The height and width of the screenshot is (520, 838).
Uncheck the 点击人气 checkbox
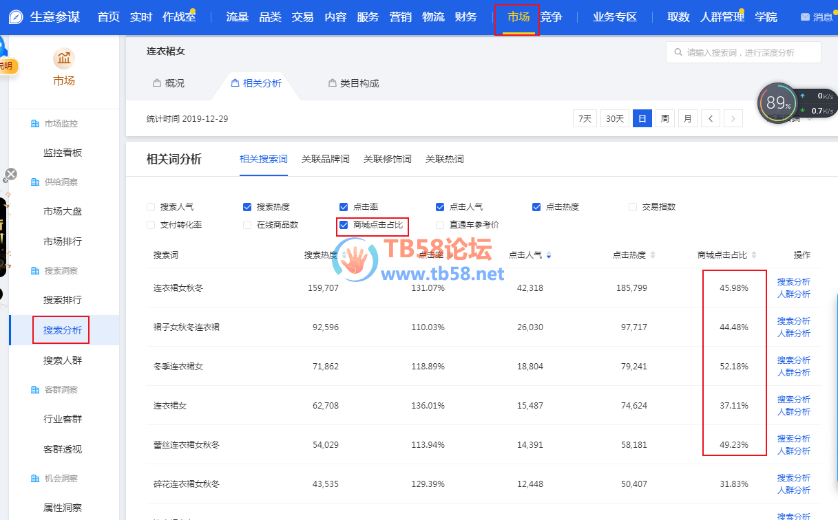pos(440,207)
